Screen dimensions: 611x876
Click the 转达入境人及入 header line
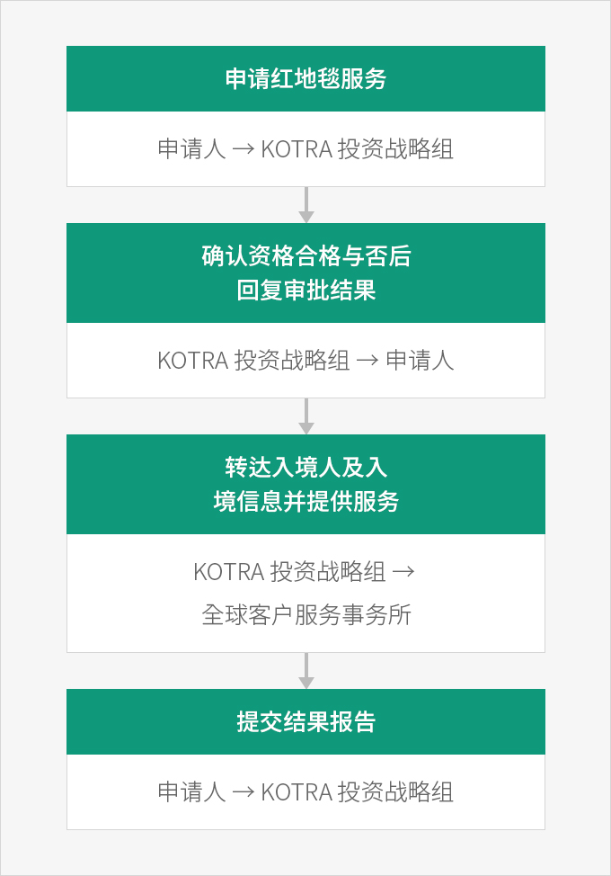point(305,468)
